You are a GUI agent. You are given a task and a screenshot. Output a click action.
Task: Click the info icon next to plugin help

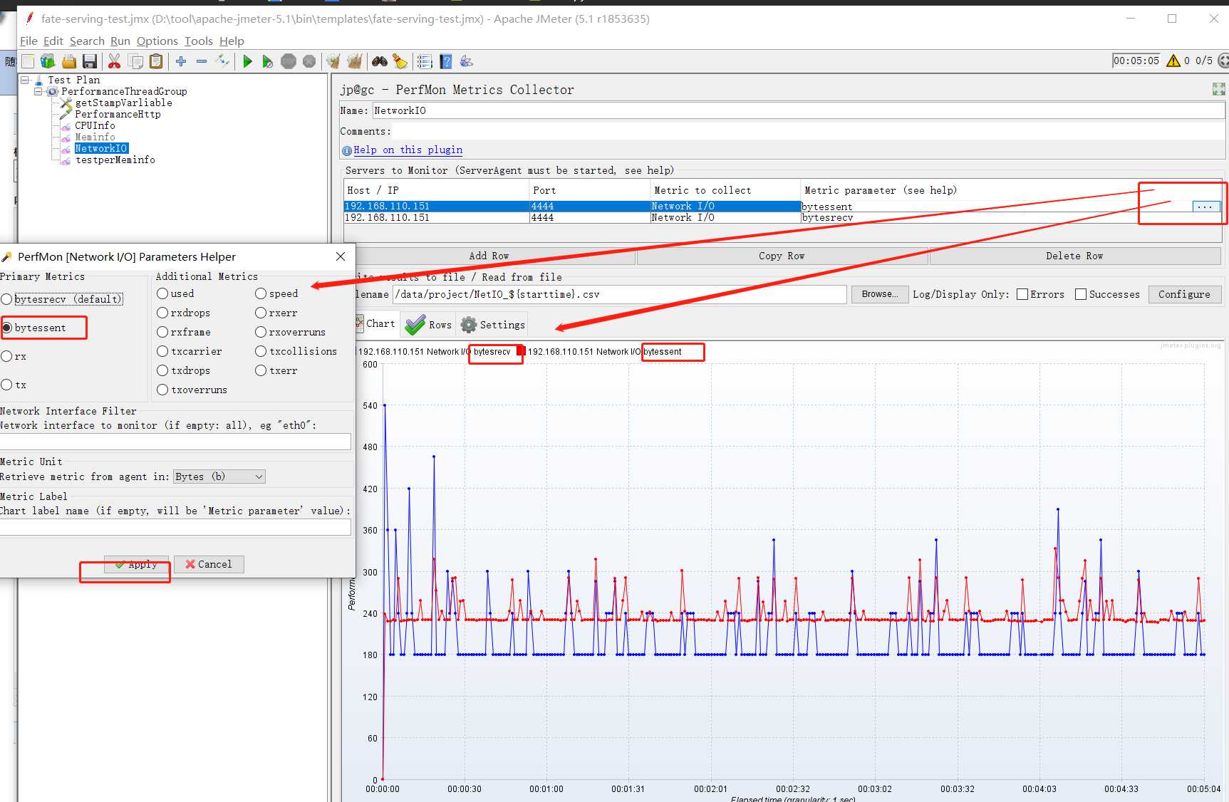click(347, 150)
